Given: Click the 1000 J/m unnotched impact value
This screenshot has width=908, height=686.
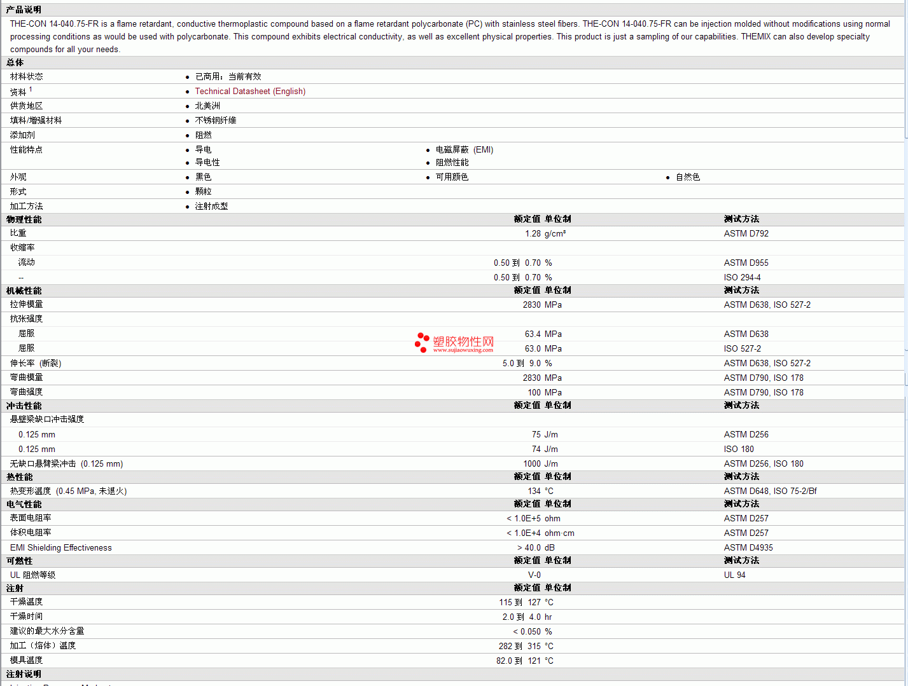Looking at the screenshot, I should point(541,463).
